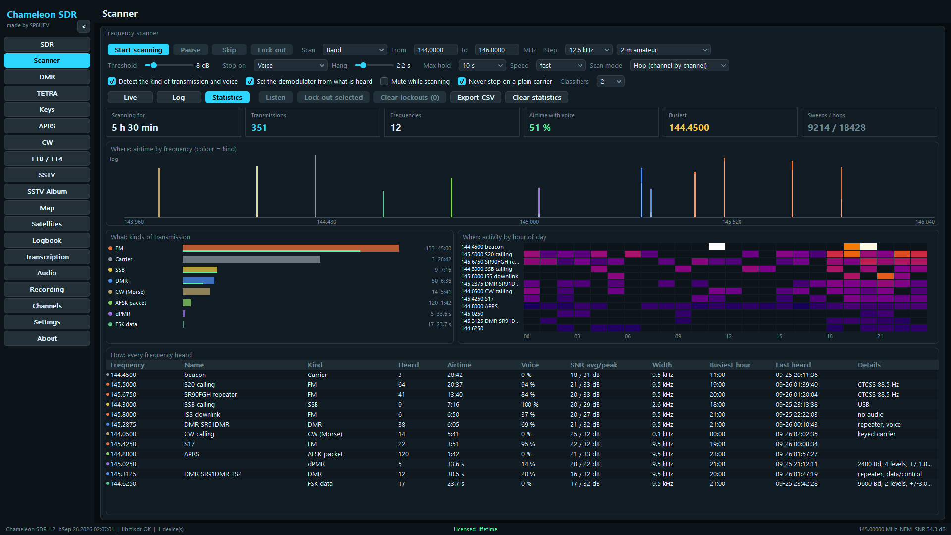This screenshot has width=951, height=535.
Task: Click the Hang time slider handle
Action: click(363, 65)
